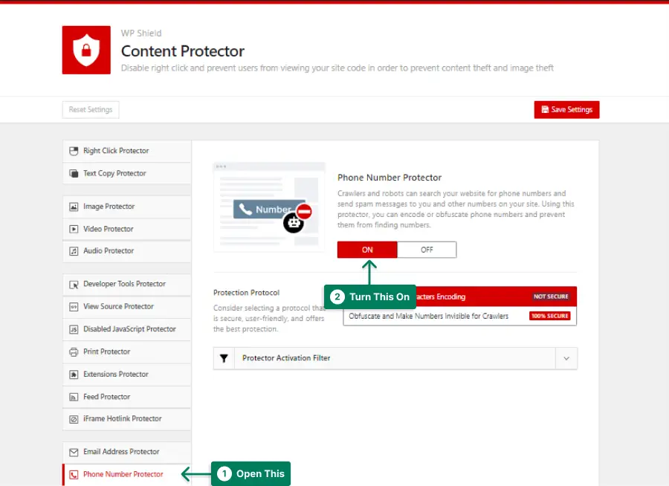Screen dimensions: 669x486
Task: Select the Characters Encoding protocol option
Action: coord(460,297)
